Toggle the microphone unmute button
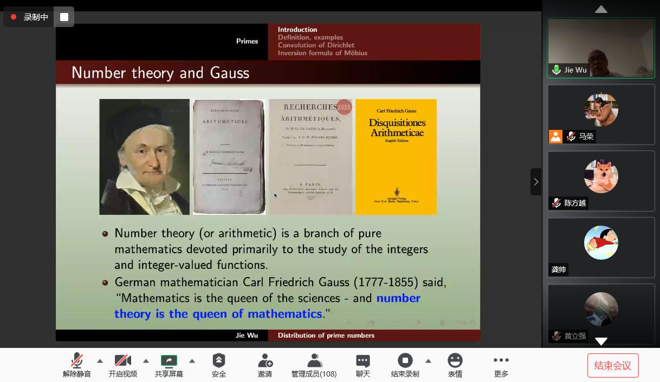Image resolution: width=660 pixels, height=382 pixels. tap(77, 361)
